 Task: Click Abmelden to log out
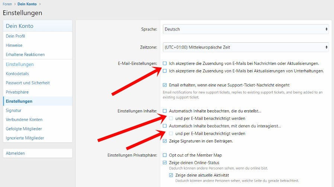click(x=38, y=153)
